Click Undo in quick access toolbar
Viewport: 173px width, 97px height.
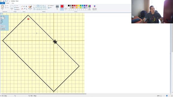click(6, 1)
